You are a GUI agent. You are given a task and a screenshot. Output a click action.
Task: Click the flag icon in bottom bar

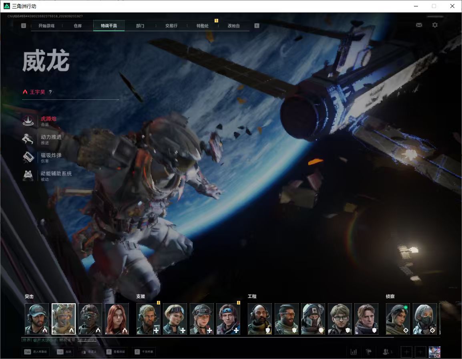(369, 352)
